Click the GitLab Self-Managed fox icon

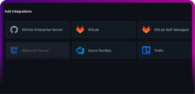(146, 29)
